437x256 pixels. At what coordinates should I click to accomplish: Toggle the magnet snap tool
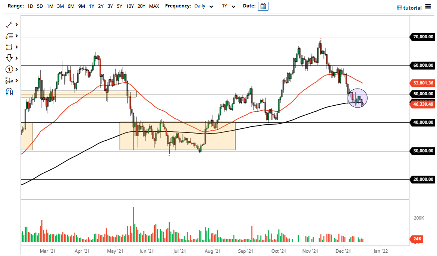tap(9, 91)
